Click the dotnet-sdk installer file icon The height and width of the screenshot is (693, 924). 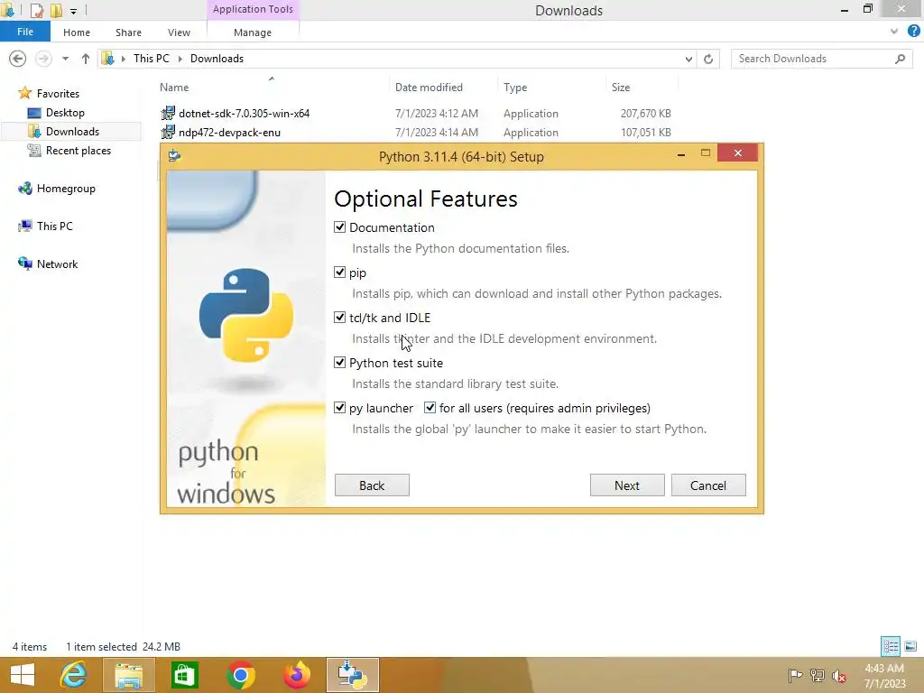point(168,113)
